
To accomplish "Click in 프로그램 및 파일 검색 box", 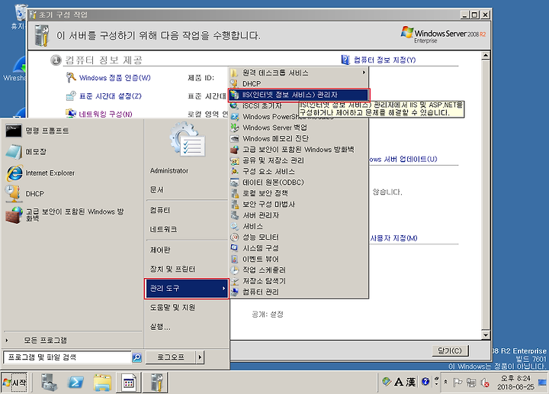I will 68,357.
